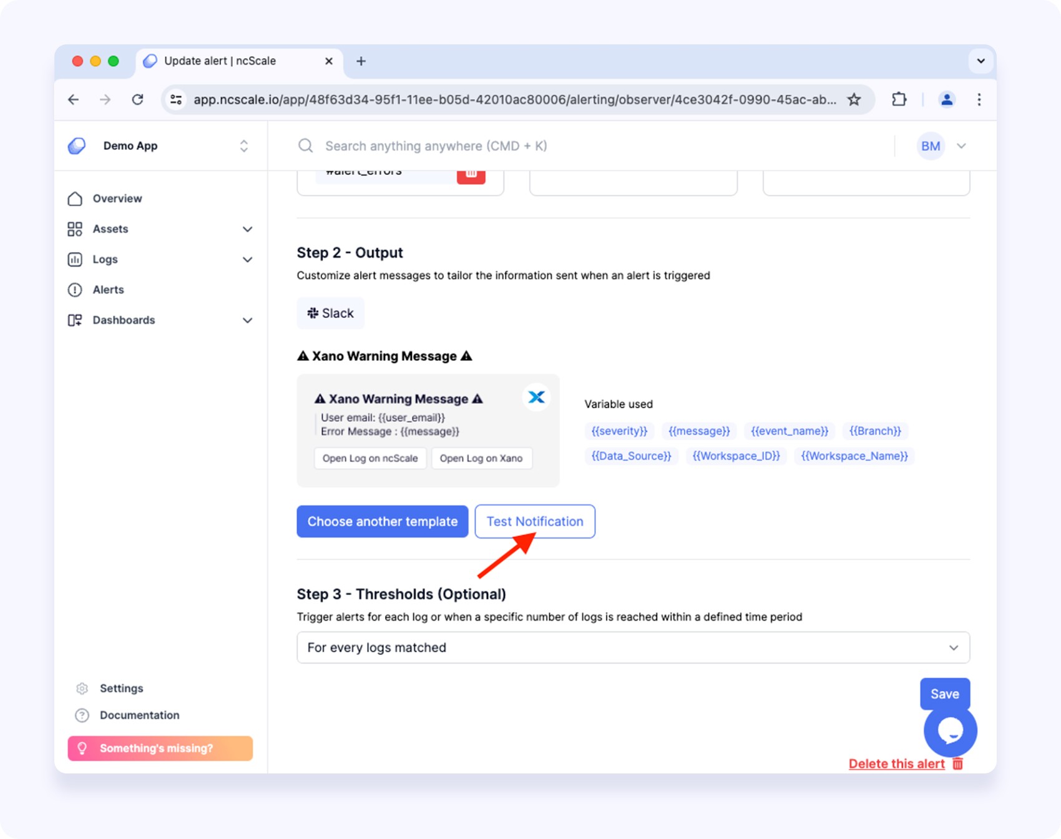Open a new browser tab
Screen dimensions: 1061x839
[x=361, y=61]
